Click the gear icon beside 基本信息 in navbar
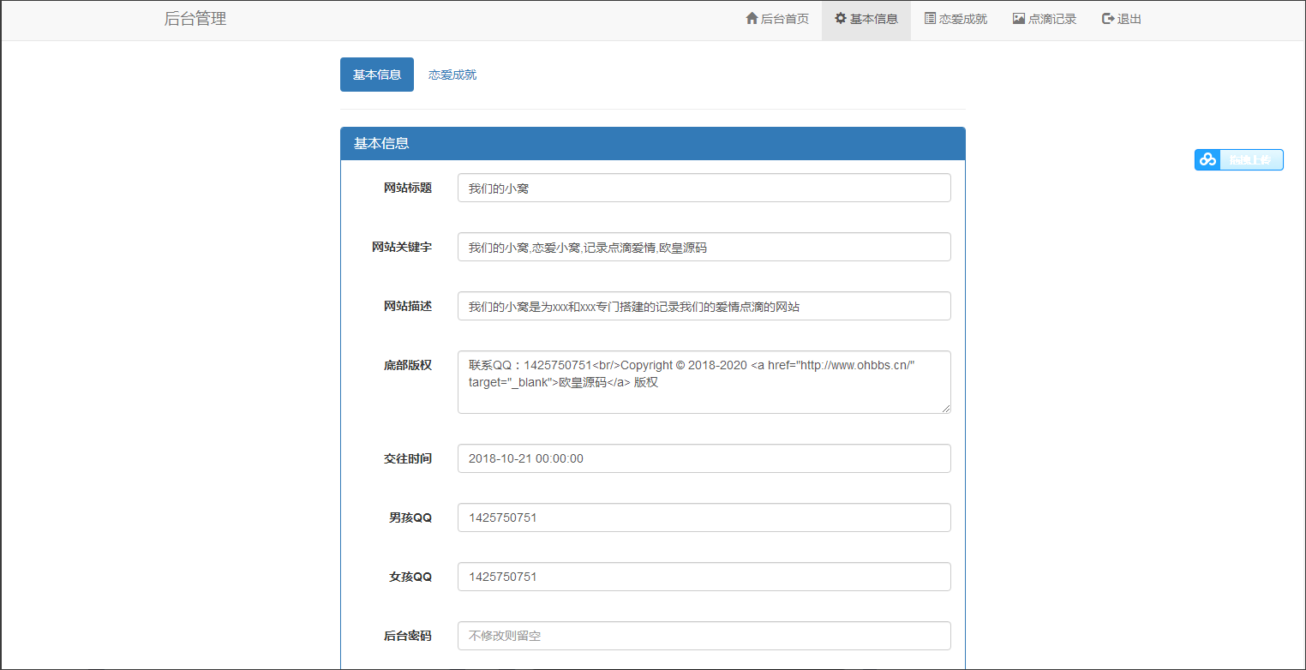Viewport: 1306px width, 670px height. [841, 19]
